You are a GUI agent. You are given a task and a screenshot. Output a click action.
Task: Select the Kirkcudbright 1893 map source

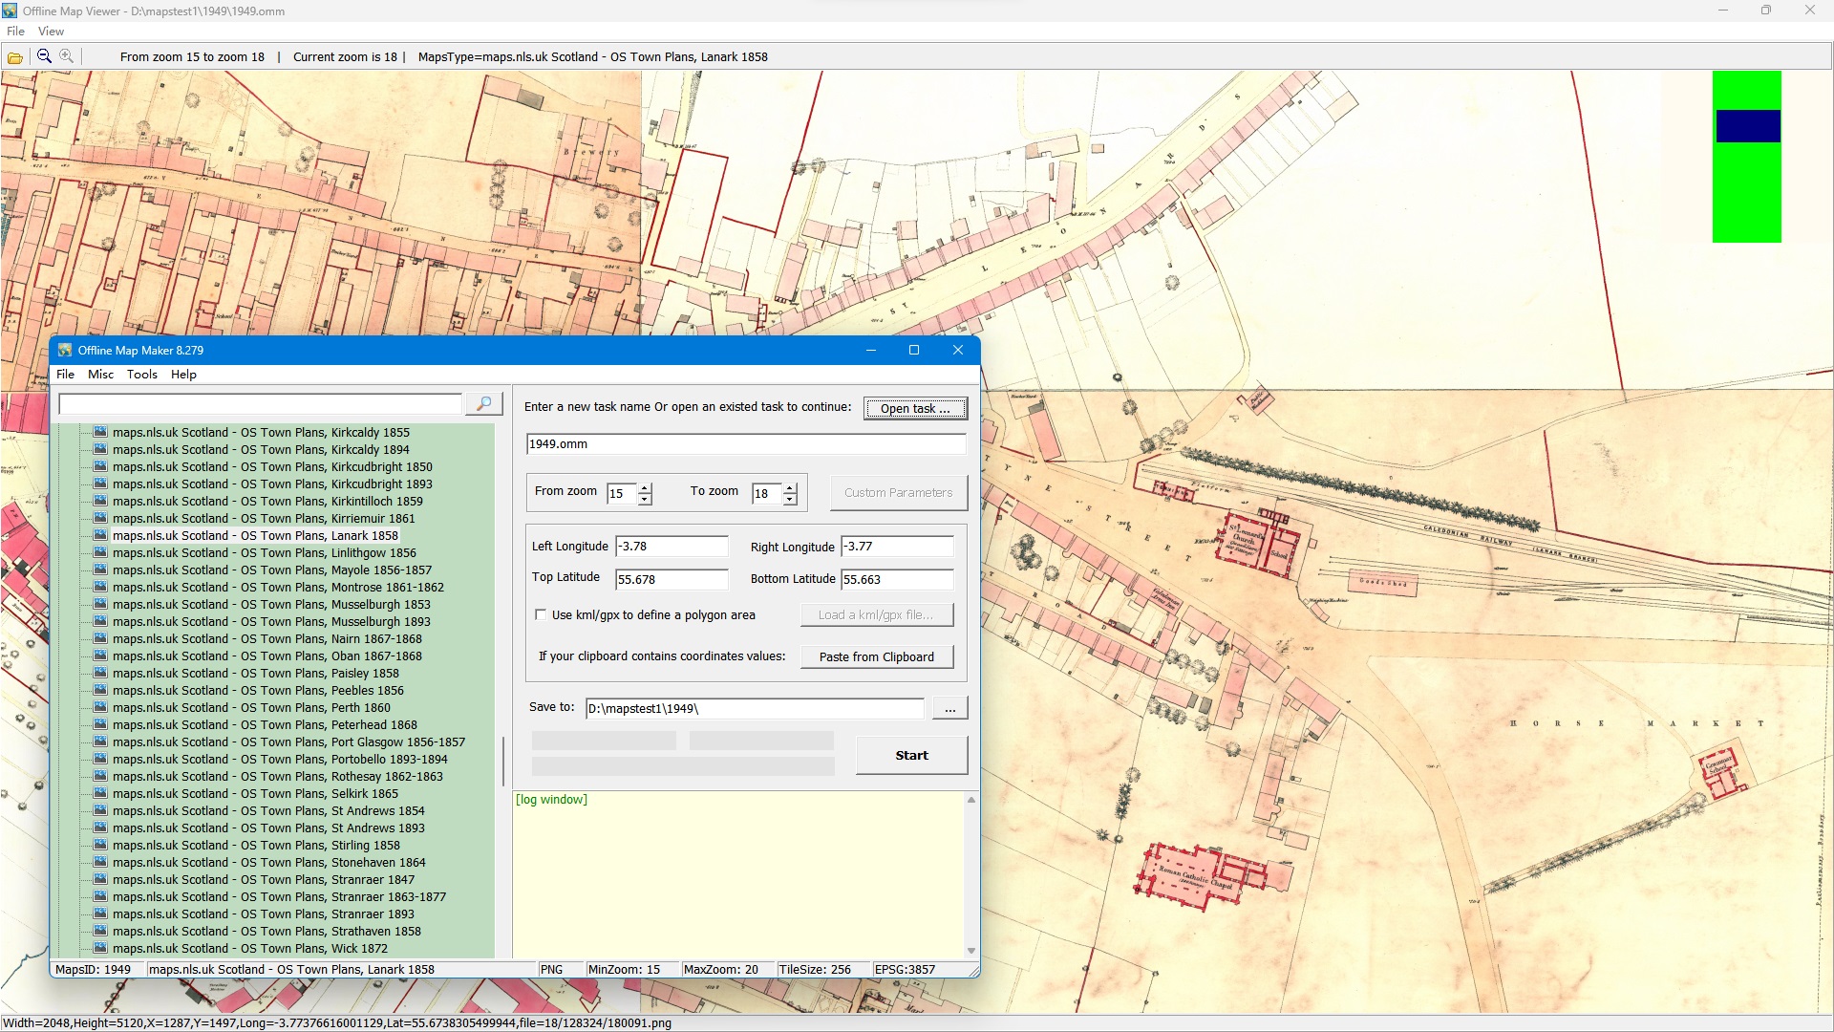[x=272, y=484]
